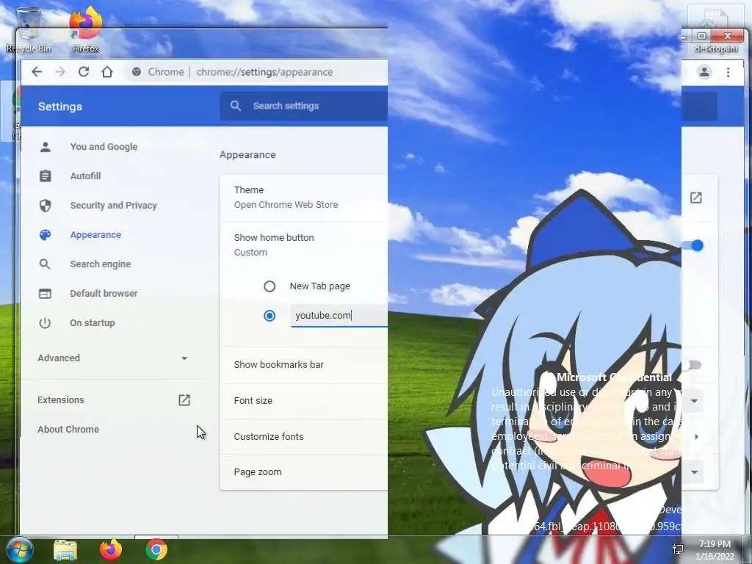View site info via Chrome icon in address bar
752x564 pixels.
(137, 72)
